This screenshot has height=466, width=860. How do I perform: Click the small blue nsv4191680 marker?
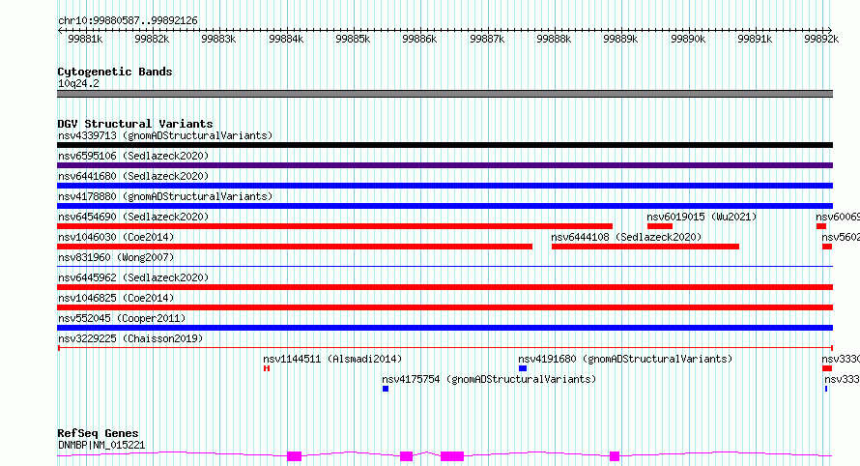(x=523, y=368)
